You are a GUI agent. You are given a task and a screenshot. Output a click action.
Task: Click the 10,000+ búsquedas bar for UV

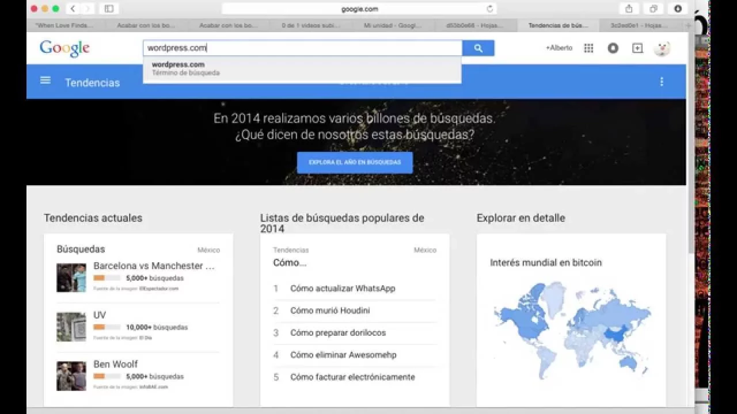pyautogui.click(x=107, y=327)
